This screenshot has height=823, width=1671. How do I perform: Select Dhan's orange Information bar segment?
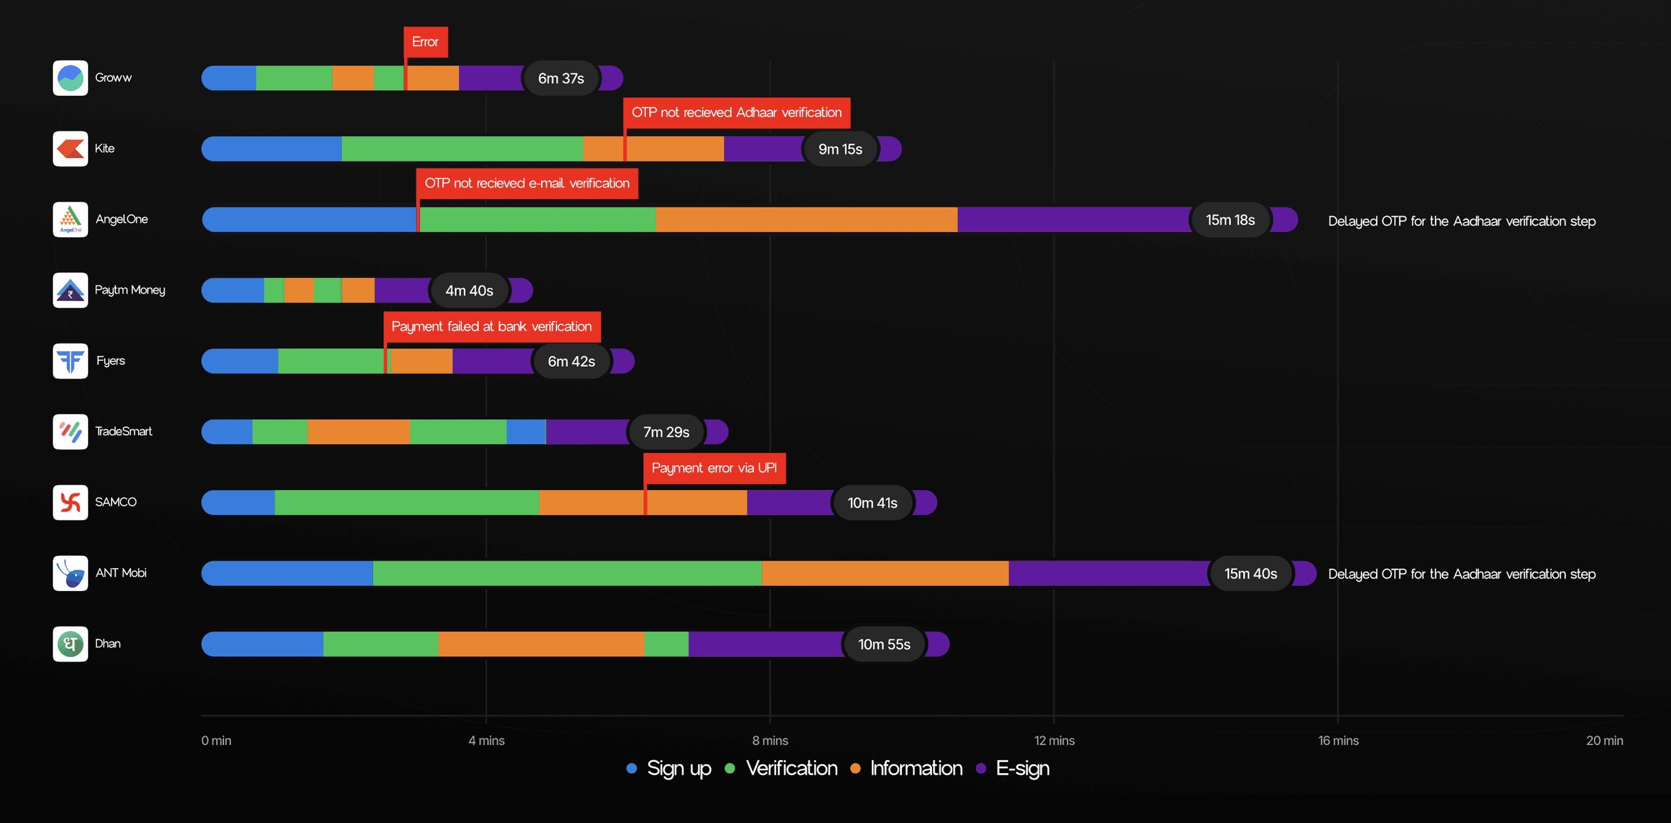click(541, 644)
